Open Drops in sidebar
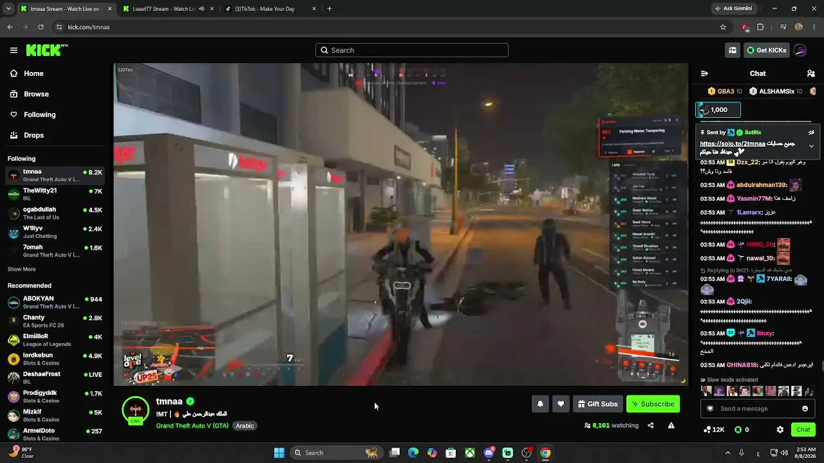This screenshot has width=824, height=463. 56,135
